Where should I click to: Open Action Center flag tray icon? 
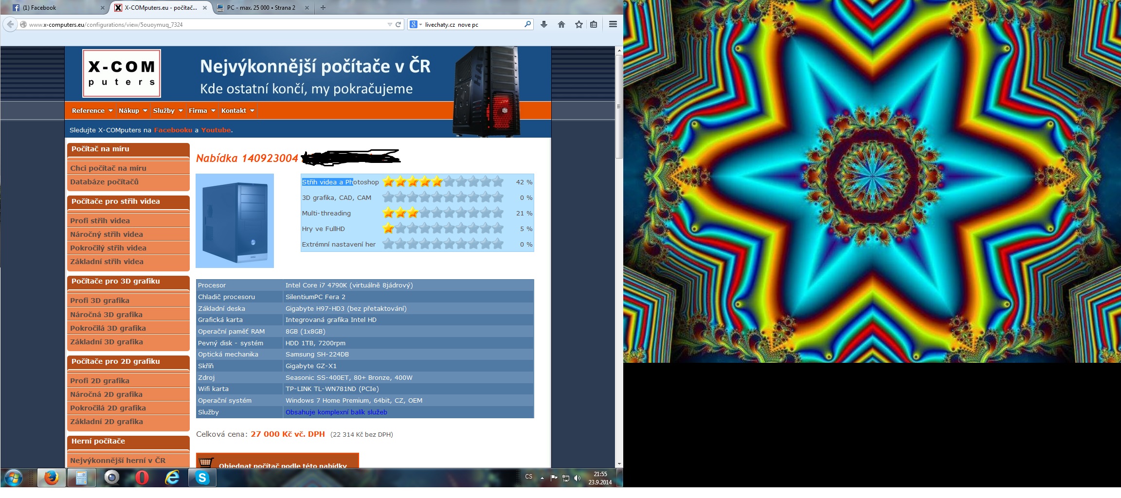pos(554,478)
